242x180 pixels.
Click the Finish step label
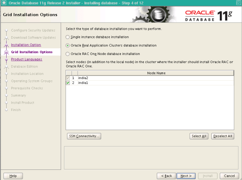pyautogui.click(x=16, y=110)
